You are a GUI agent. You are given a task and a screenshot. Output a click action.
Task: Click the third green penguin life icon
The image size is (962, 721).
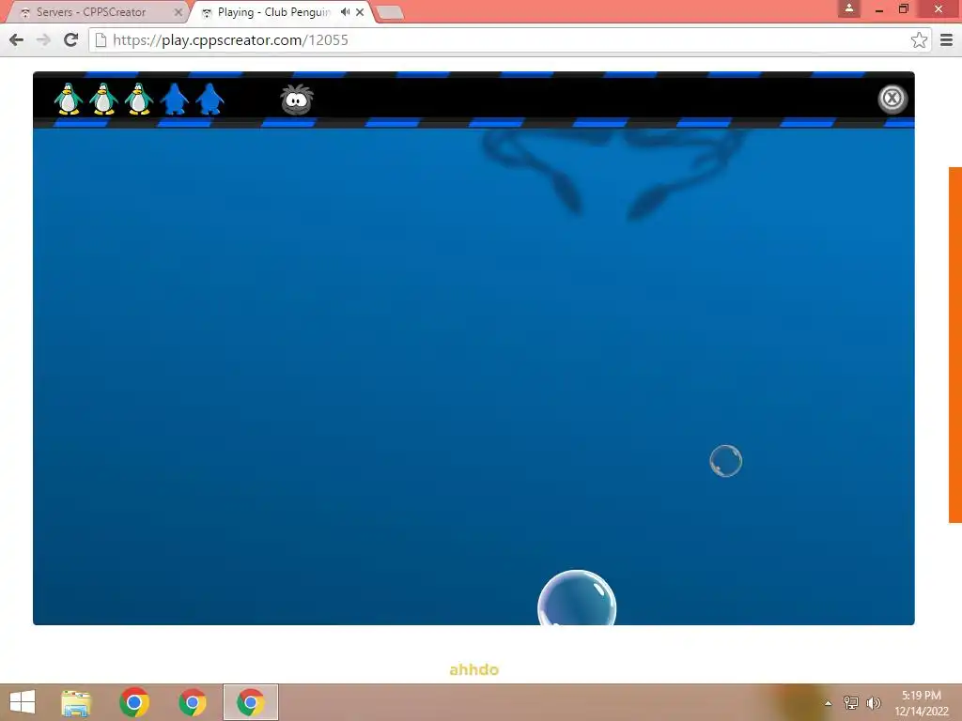tap(139, 99)
